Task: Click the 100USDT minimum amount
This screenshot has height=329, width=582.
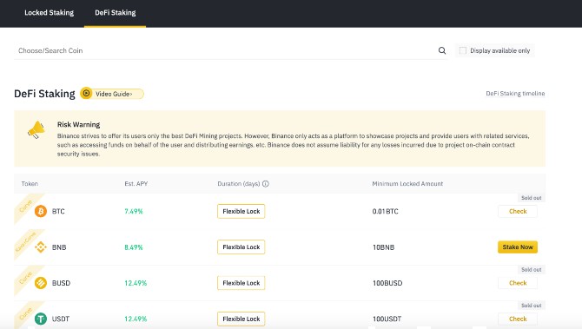Action: pos(387,319)
